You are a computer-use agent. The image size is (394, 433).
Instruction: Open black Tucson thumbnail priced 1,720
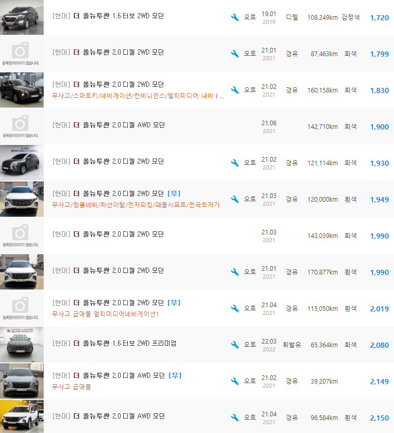(22, 17)
